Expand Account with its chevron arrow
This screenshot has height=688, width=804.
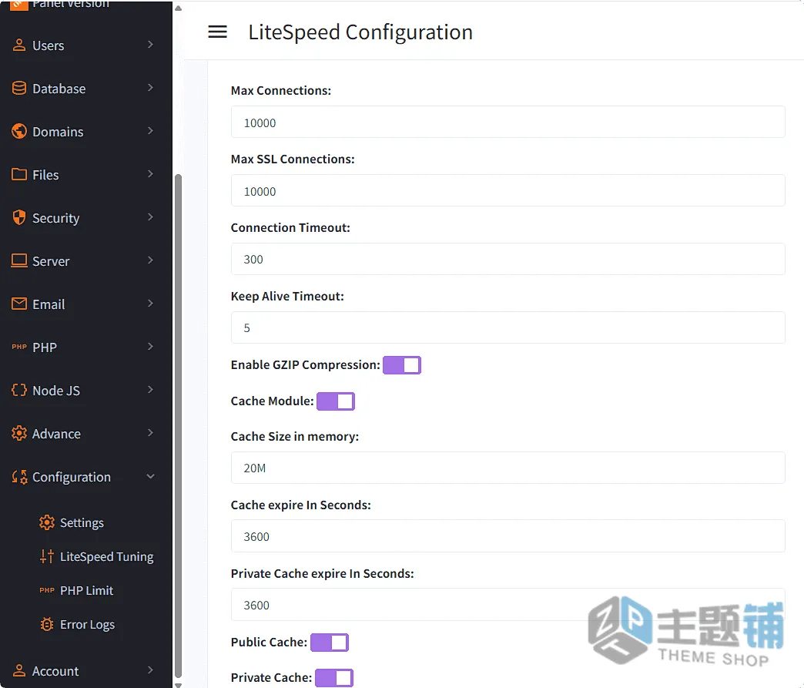[x=150, y=670]
